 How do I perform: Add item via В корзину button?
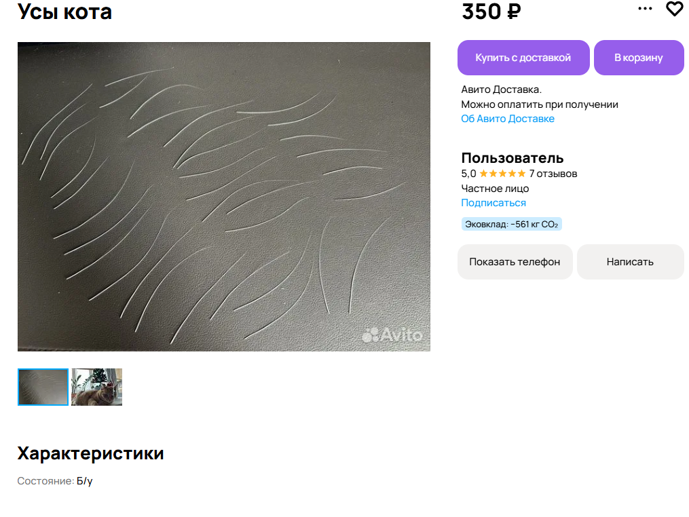pos(639,58)
